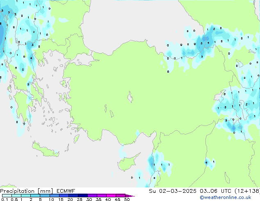Click the '03..06 UTC' time label
The width and height of the screenshot is (260, 201).
[x=215, y=191]
